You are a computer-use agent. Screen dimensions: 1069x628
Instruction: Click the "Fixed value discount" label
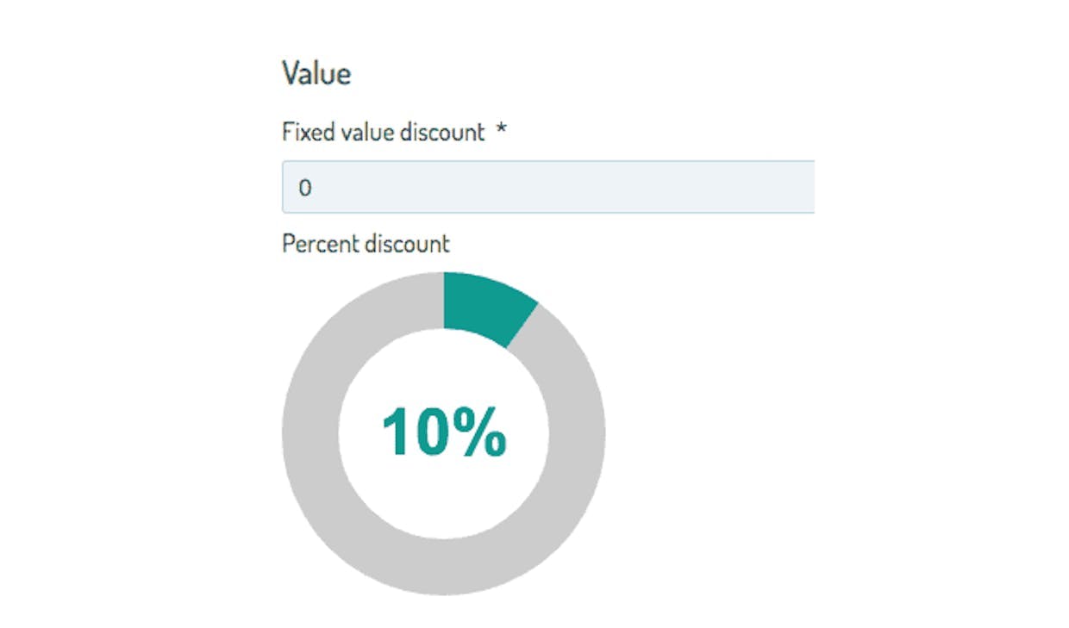[384, 133]
